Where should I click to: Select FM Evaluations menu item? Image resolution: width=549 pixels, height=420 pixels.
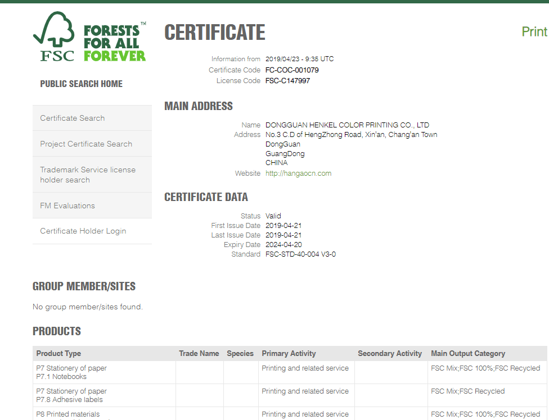67,206
